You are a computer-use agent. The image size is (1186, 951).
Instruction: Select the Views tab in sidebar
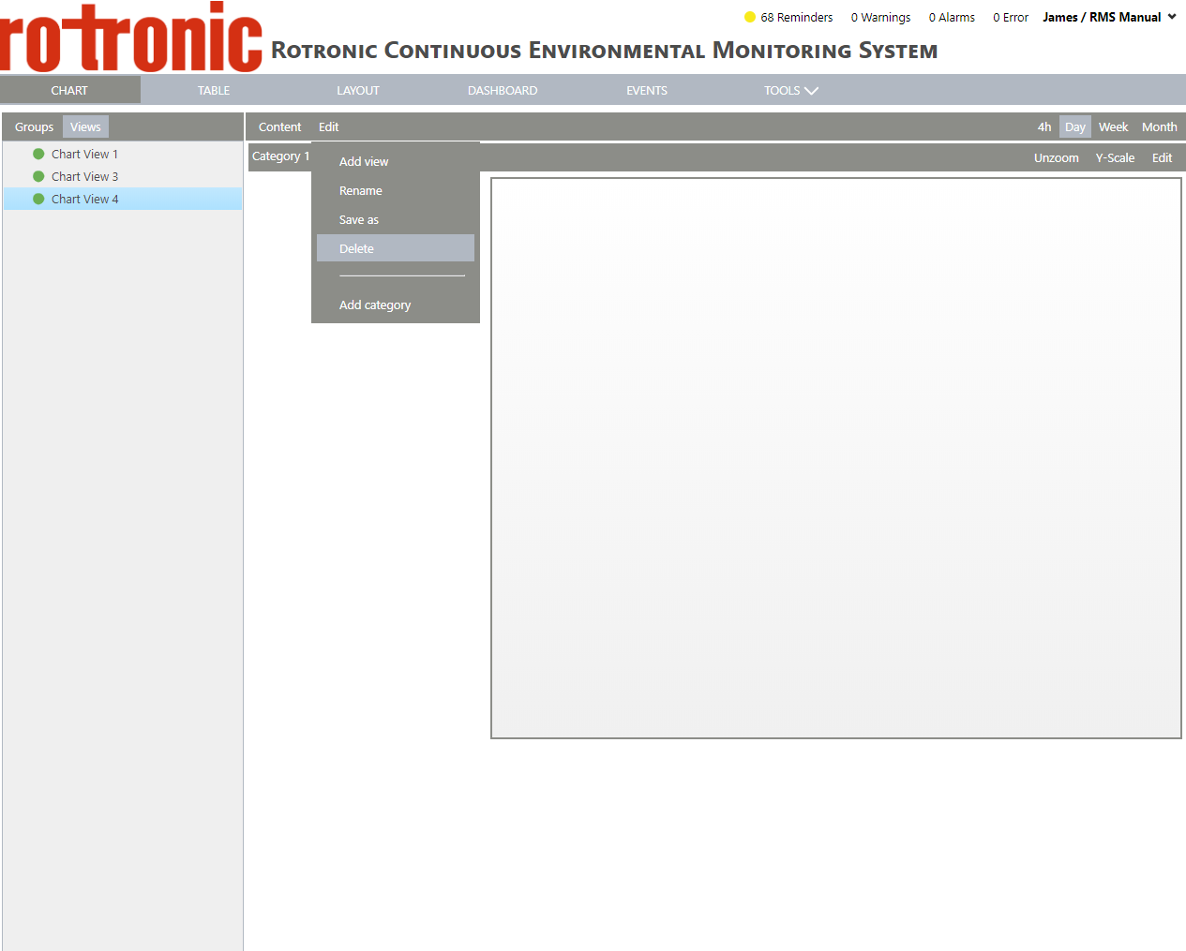(85, 126)
